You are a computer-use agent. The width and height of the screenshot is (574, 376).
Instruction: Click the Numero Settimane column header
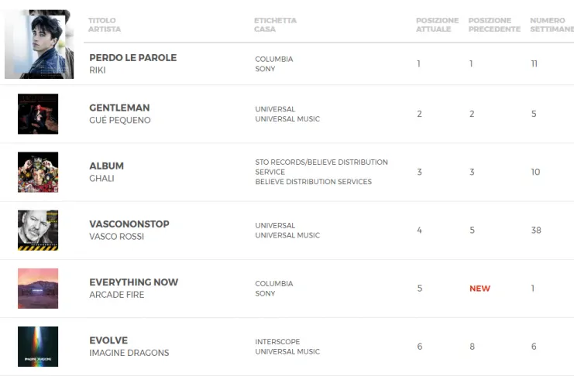(x=548, y=25)
